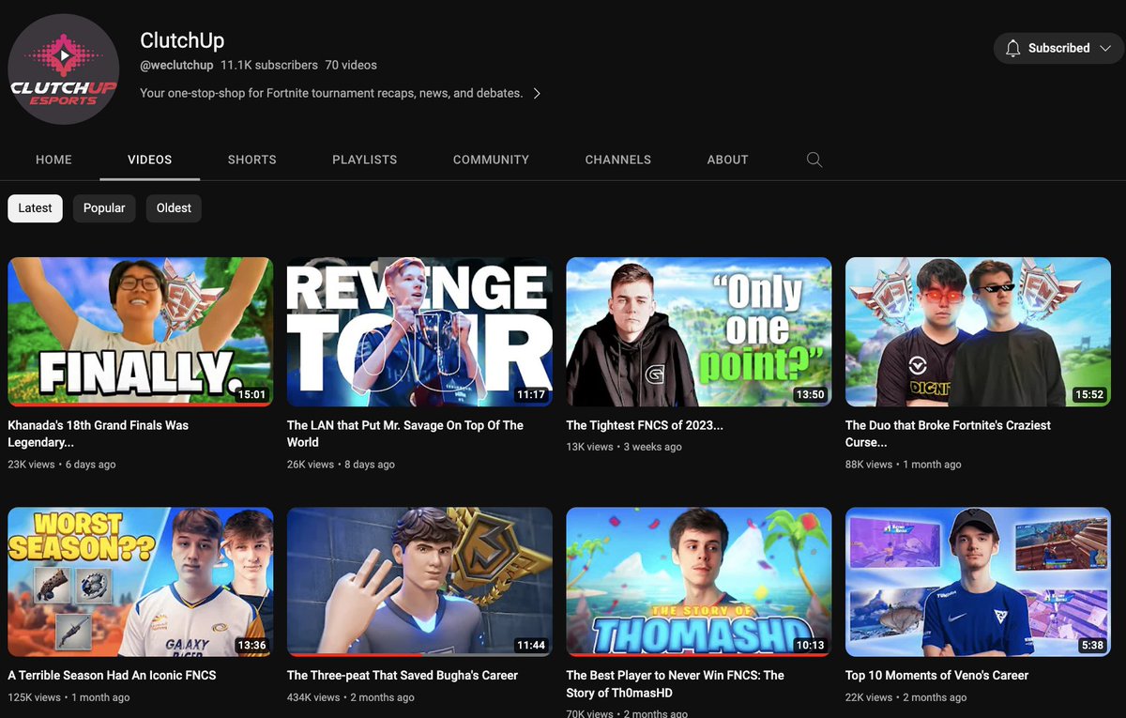This screenshot has height=718, width=1126.
Task: Click title 'Top 10 Moments of Veno's Career'
Action: point(936,675)
